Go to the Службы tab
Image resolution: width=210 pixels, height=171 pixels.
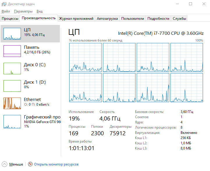[179, 19]
